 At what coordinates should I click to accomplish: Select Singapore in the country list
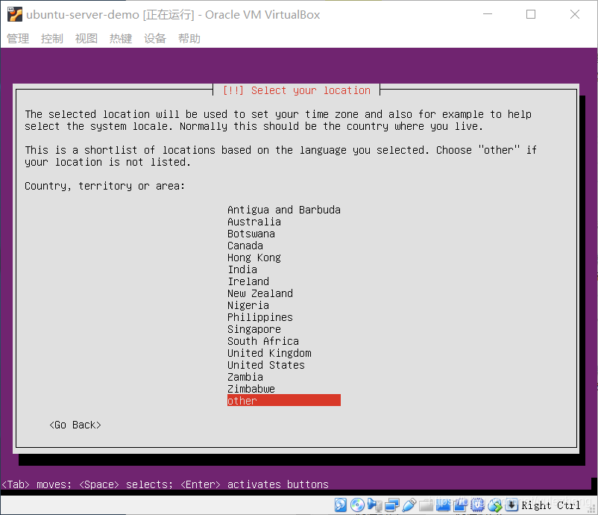coord(284,329)
